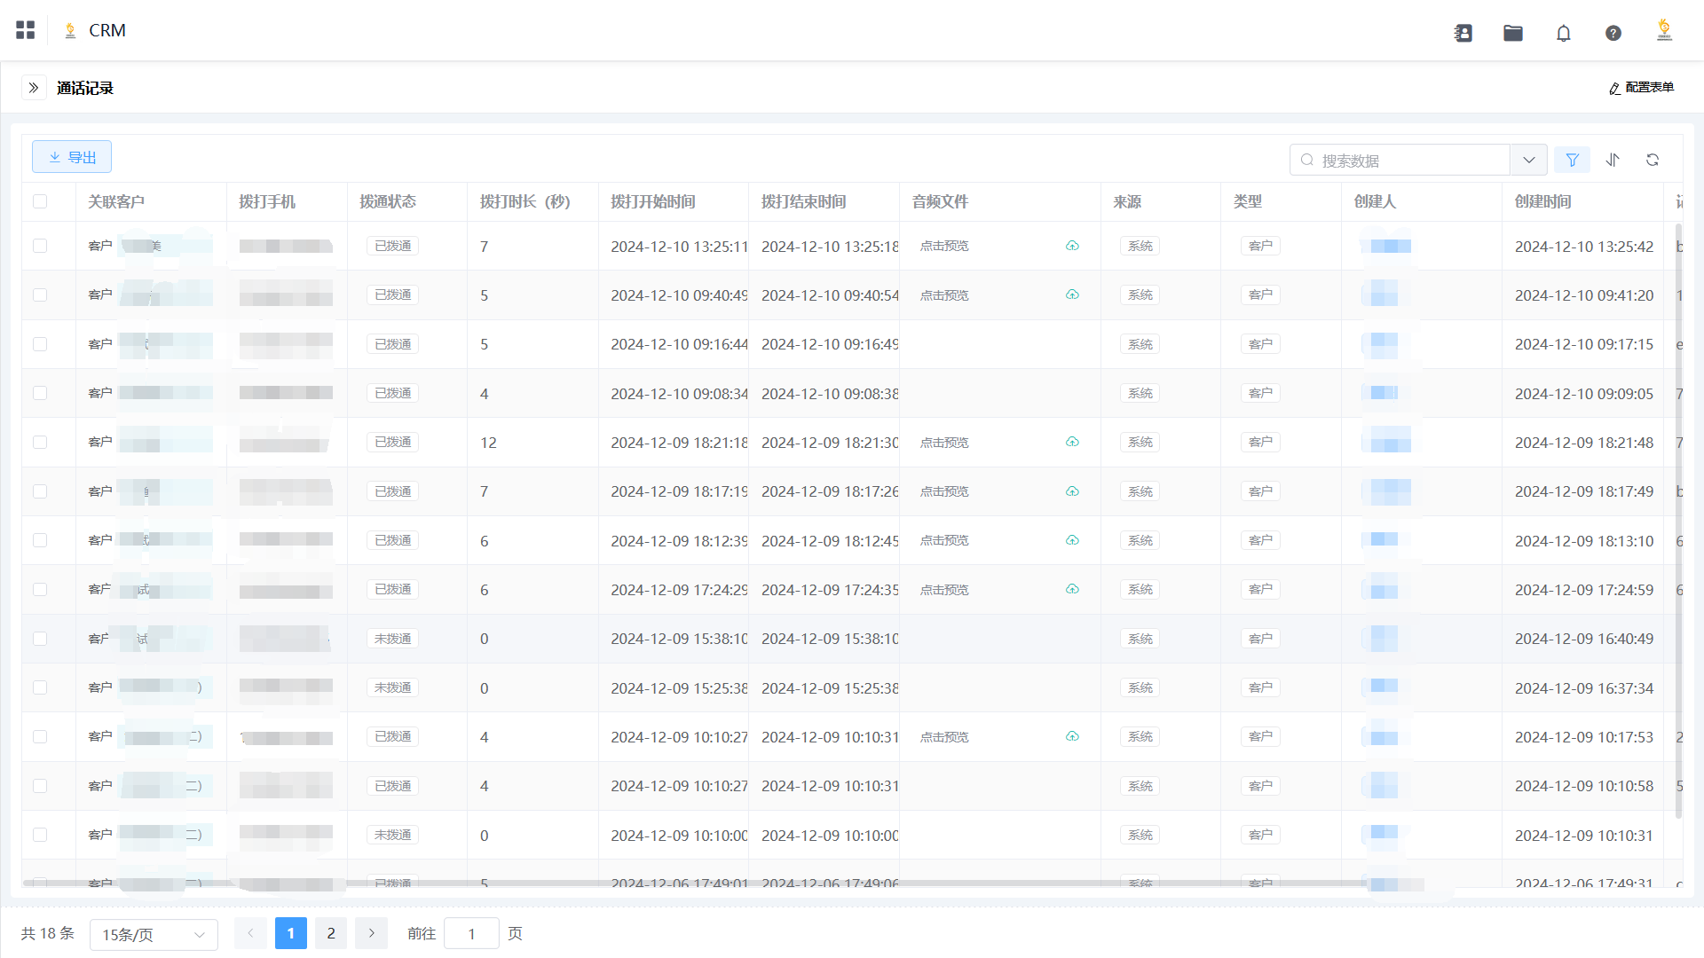1704x958 pixels.
Task: Click the sort arrows icon
Action: pos(1613,160)
